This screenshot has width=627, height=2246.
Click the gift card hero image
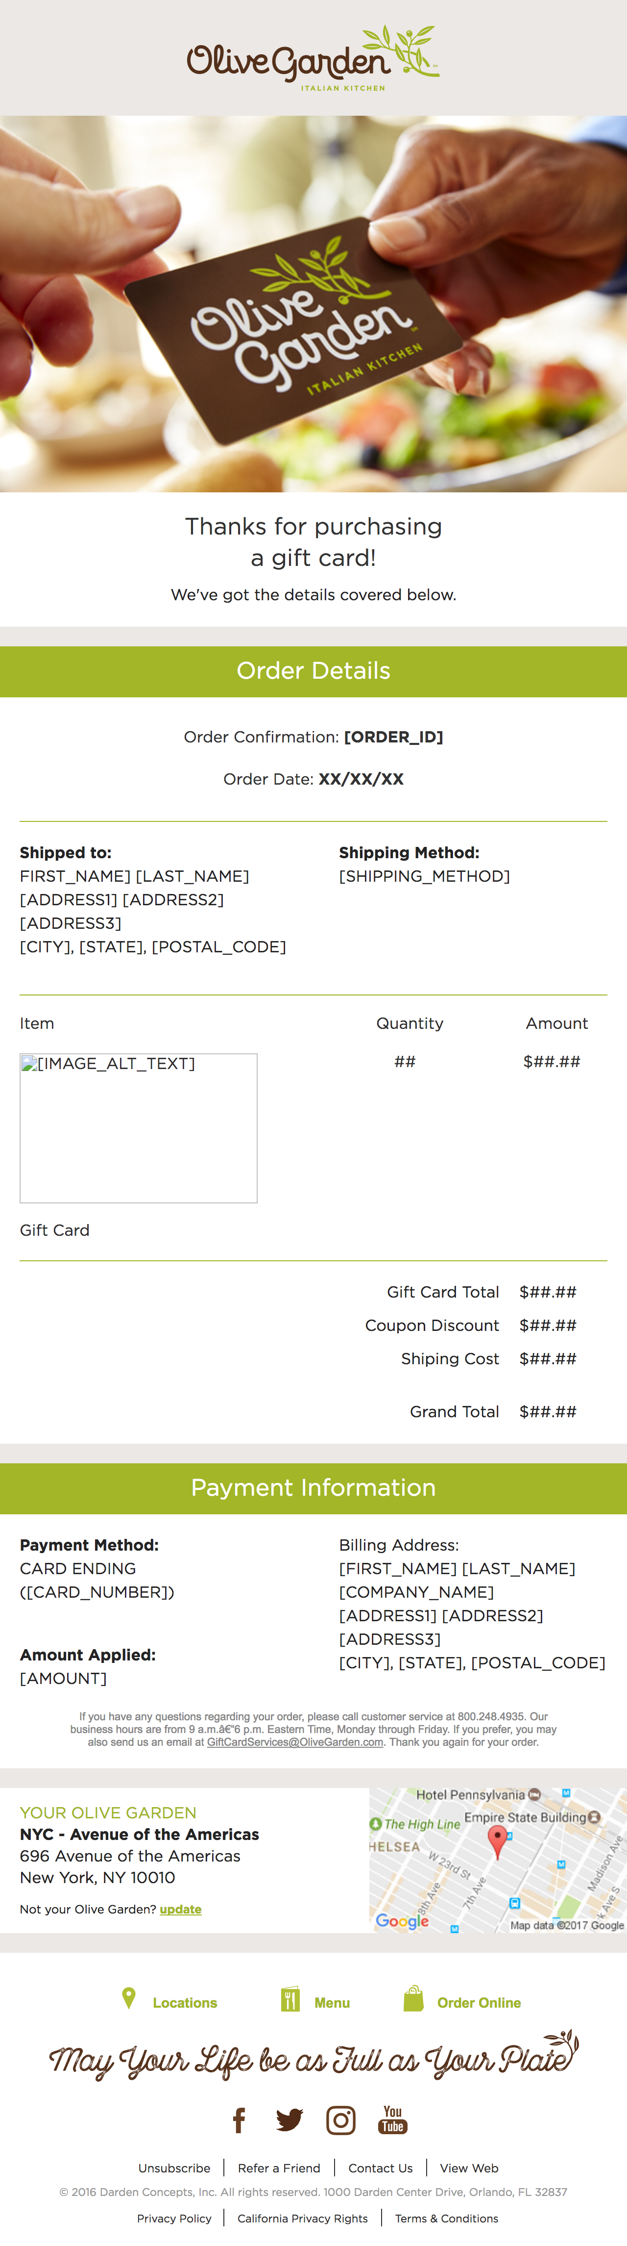313,305
